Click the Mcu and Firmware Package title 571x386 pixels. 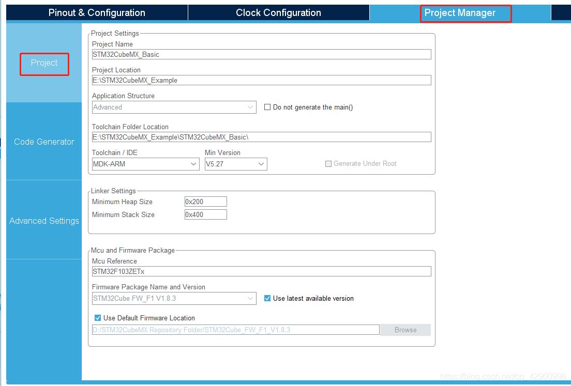tap(132, 250)
